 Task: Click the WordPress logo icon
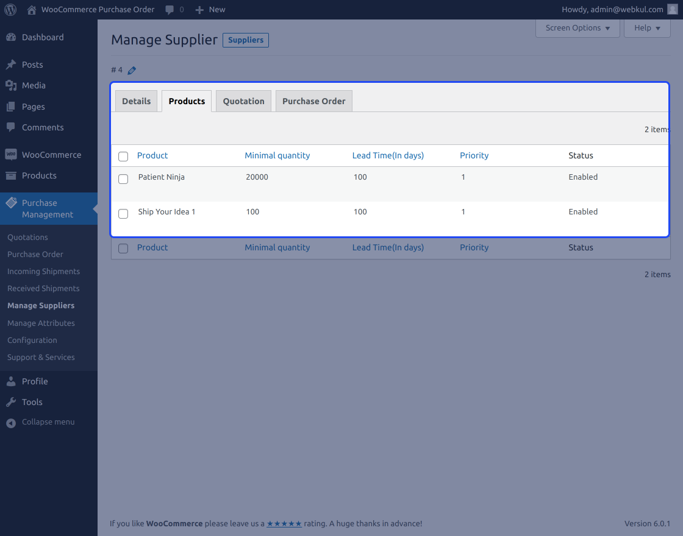pos(10,9)
